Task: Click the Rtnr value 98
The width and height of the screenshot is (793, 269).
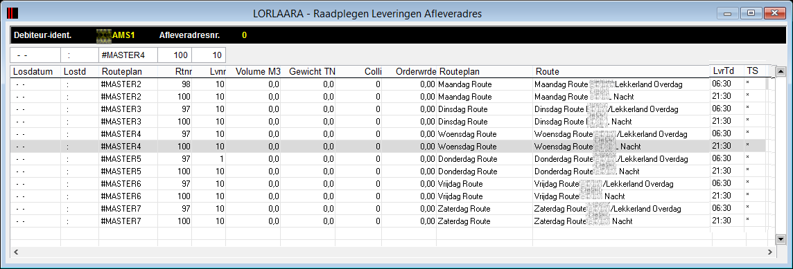Action: tap(185, 84)
